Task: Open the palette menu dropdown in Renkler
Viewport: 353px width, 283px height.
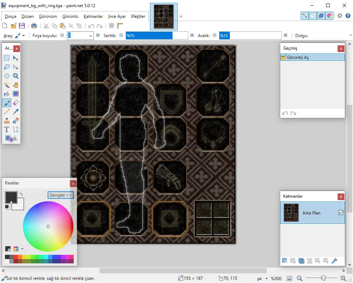Action: [22, 249]
